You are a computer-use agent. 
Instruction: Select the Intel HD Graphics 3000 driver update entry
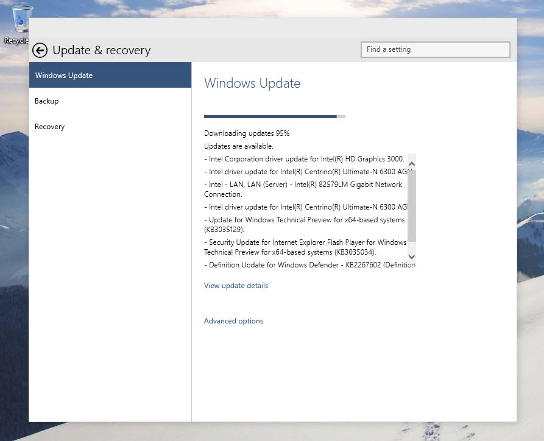tap(305, 158)
